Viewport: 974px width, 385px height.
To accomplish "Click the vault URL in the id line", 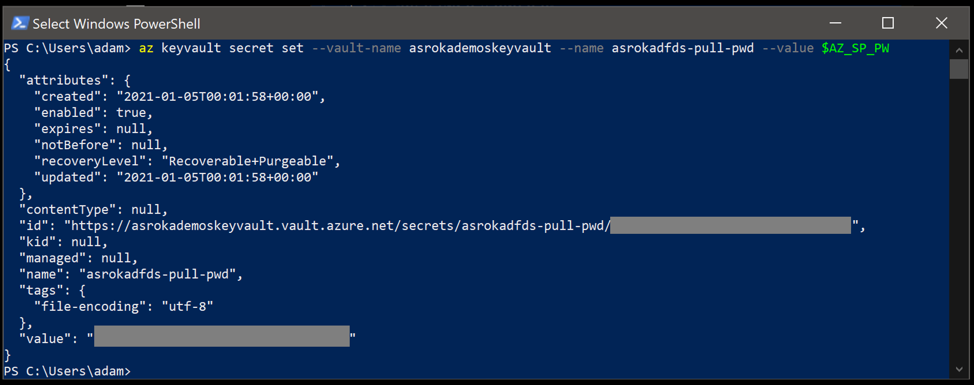I will click(x=337, y=226).
